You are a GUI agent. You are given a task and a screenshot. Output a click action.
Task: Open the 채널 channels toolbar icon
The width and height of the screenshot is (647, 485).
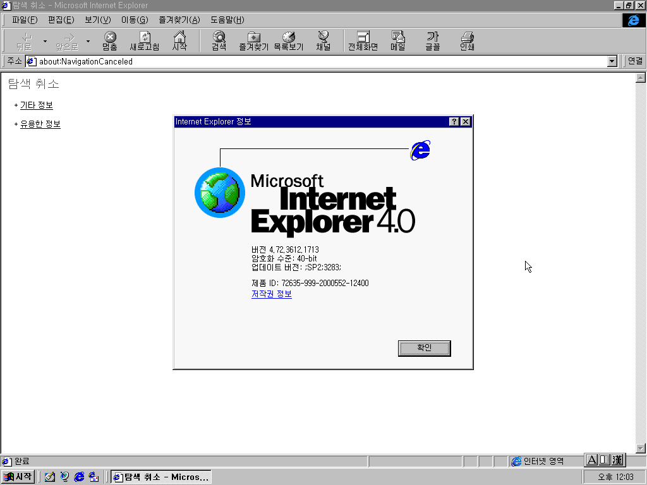point(323,41)
